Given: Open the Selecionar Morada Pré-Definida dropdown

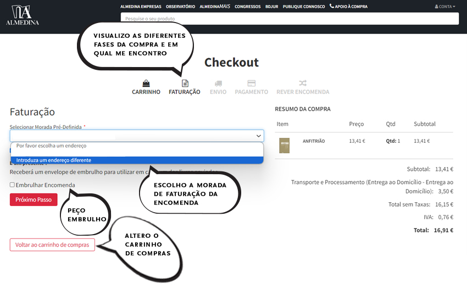Looking at the screenshot, I should point(137,136).
